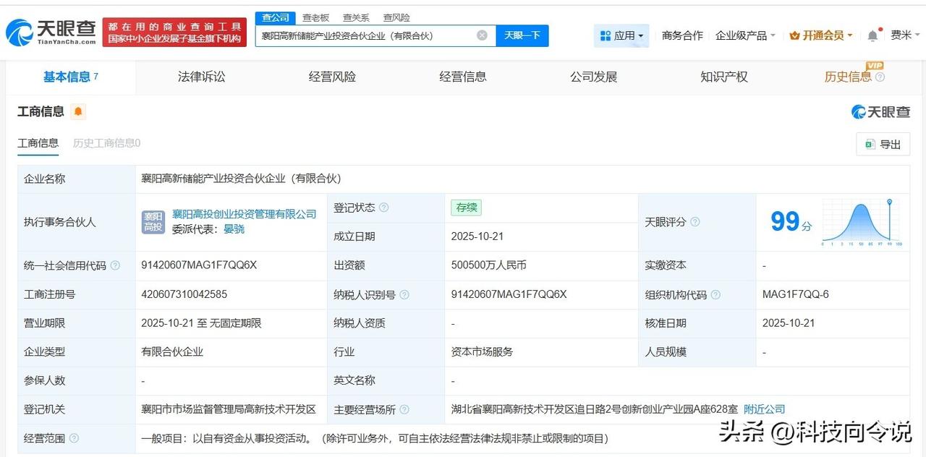Clear the search box with the X icon
Screen dimensions: 926x457
(x=481, y=35)
